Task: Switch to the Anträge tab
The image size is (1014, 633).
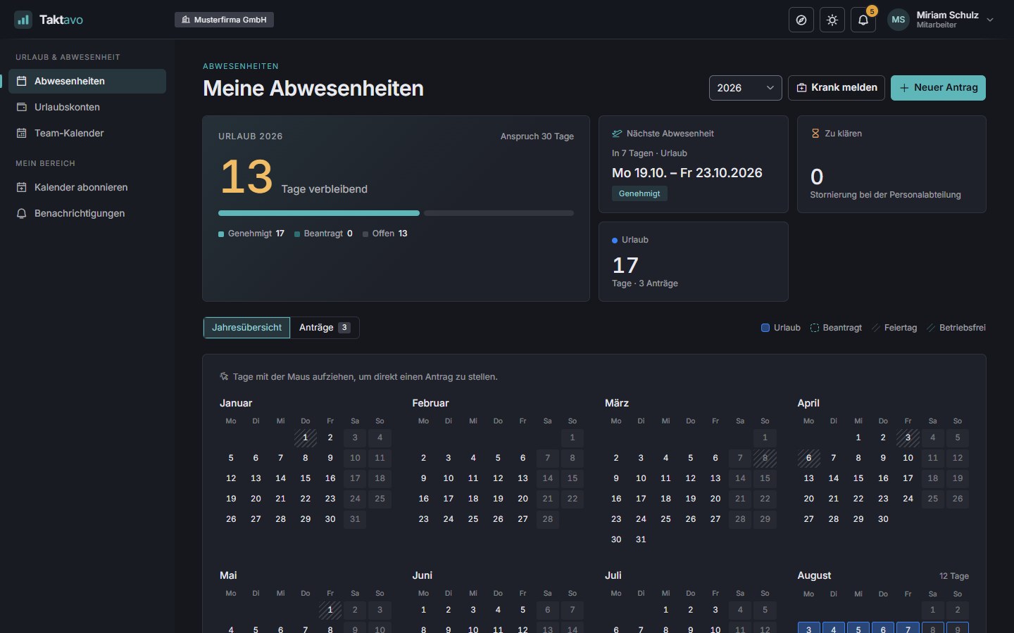Action: click(x=325, y=328)
